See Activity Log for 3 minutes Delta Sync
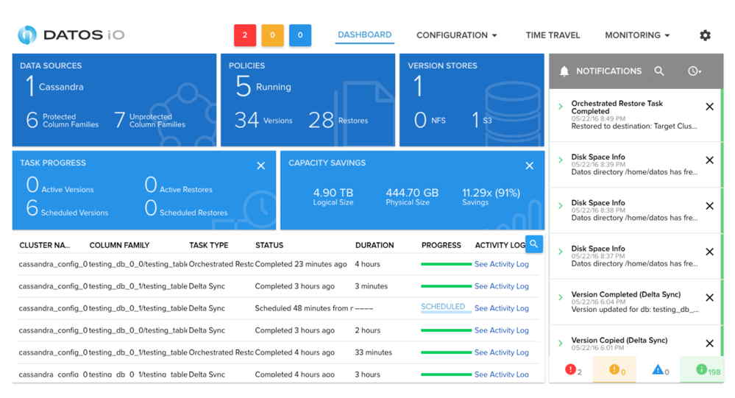 (x=502, y=286)
